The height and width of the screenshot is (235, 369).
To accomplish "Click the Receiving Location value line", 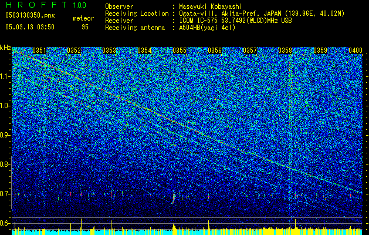I will pyautogui.click(x=262, y=14).
